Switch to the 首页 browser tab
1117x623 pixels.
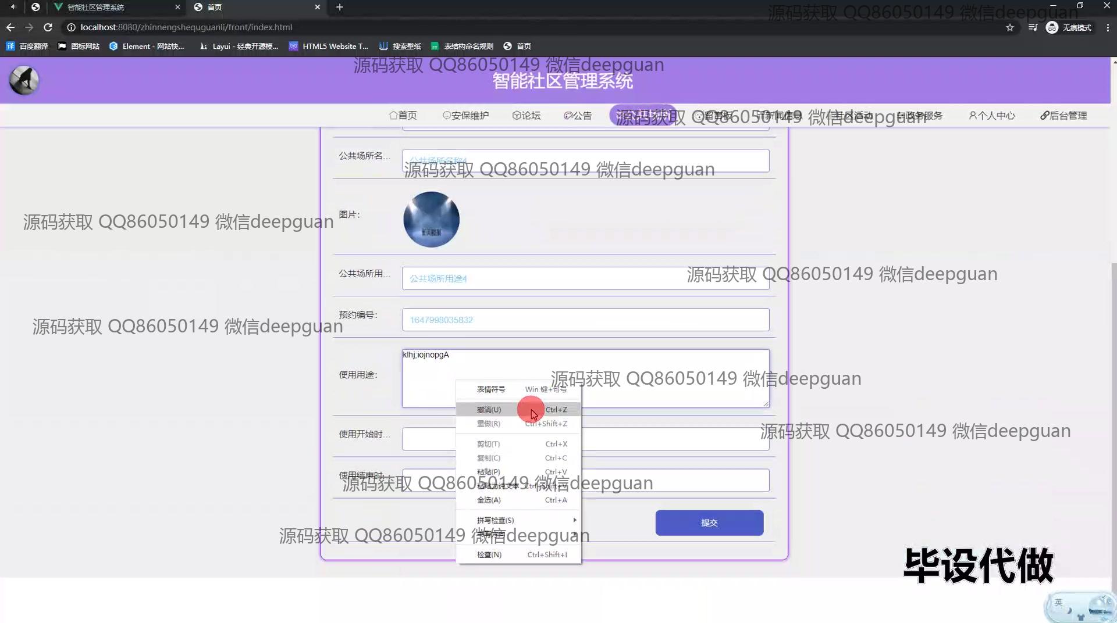[257, 7]
